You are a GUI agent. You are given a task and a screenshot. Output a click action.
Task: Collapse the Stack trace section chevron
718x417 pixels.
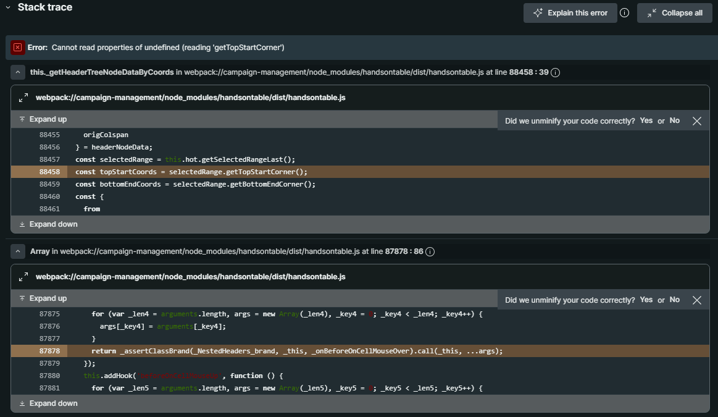pos(8,7)
